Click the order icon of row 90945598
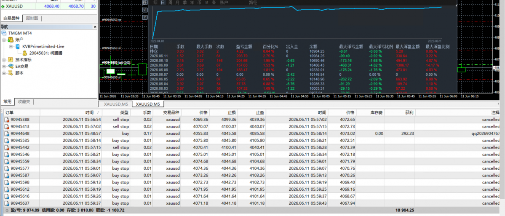 (6, 182)
